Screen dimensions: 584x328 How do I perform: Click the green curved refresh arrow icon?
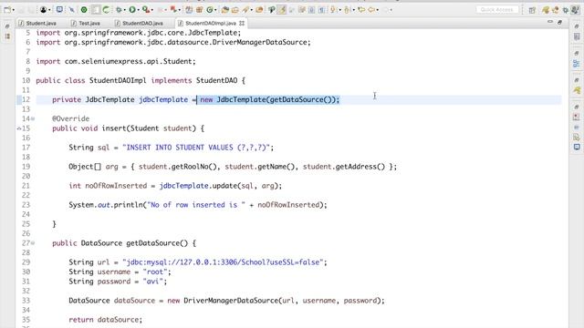[106, 10]
